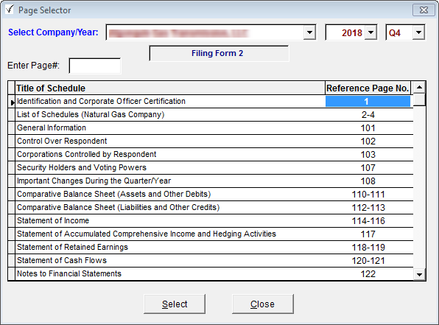This screenshot has width=439, height=325.
Task: Click page reference 122 cell
Action: pyautogui.click(x=368, y=273)
